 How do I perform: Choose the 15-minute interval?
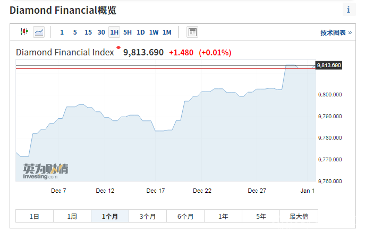click(88, 32)
